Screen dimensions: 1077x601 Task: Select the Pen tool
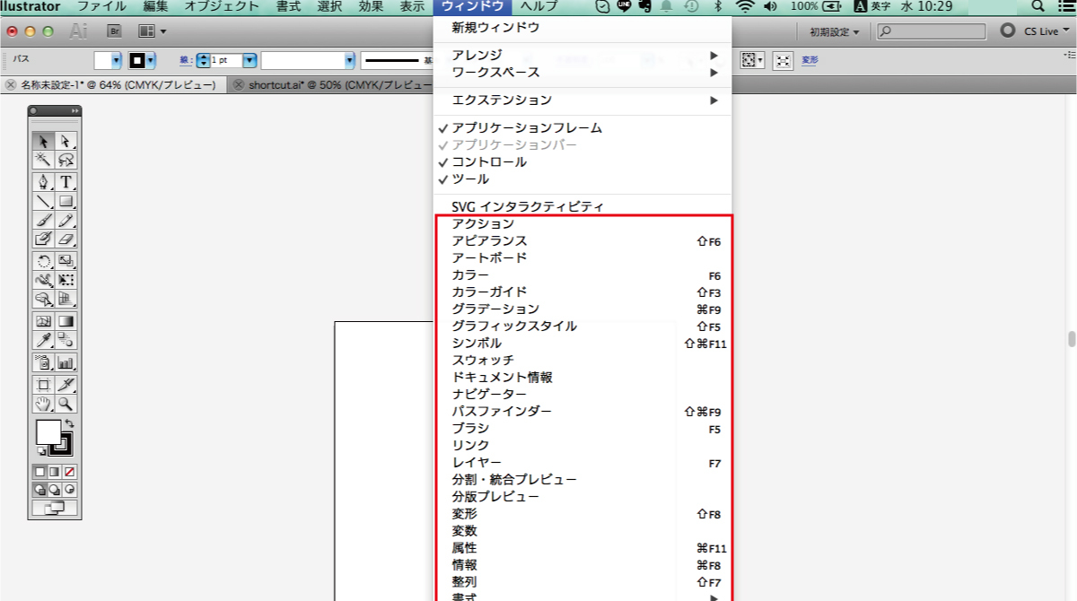pos(43,182)
